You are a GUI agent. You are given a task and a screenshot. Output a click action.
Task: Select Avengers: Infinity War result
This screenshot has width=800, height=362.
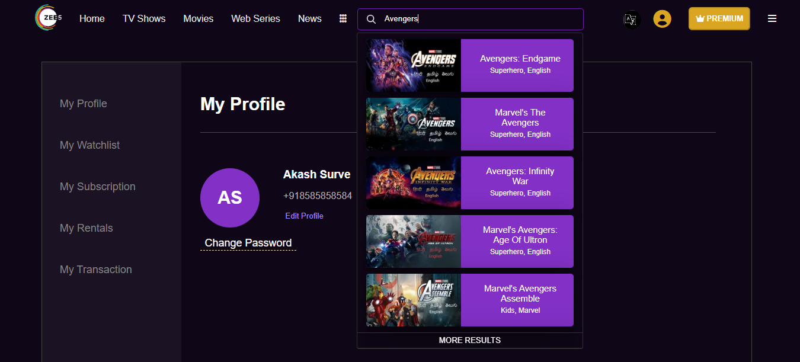point(469,182)
